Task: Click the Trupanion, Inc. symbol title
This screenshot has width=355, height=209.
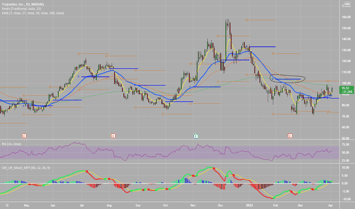Action: tap(23, 4)
